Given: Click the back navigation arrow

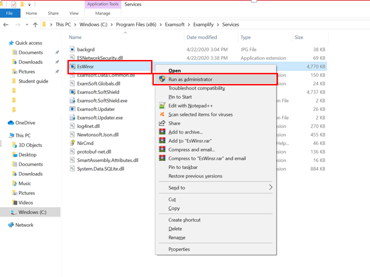Looking at the screenshot, I should point(6,24).
